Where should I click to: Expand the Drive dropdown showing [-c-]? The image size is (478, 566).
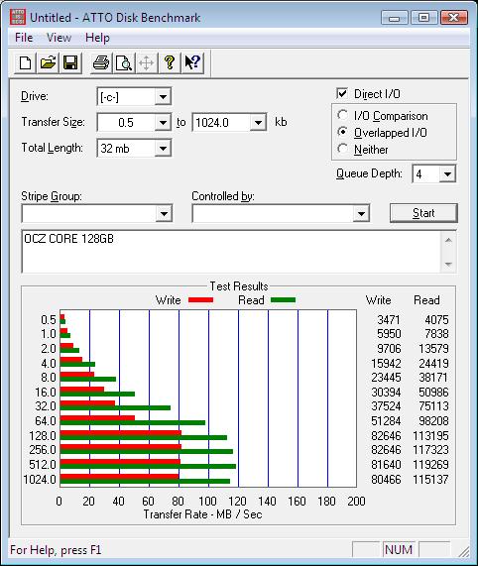(163, 97)
